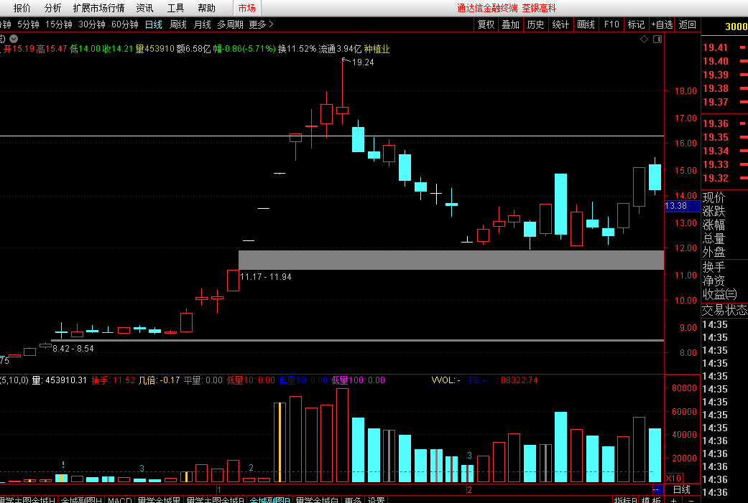Click the timeline marker labeled 2
Screen dimensions: 748x503
(x=470, y=489)
